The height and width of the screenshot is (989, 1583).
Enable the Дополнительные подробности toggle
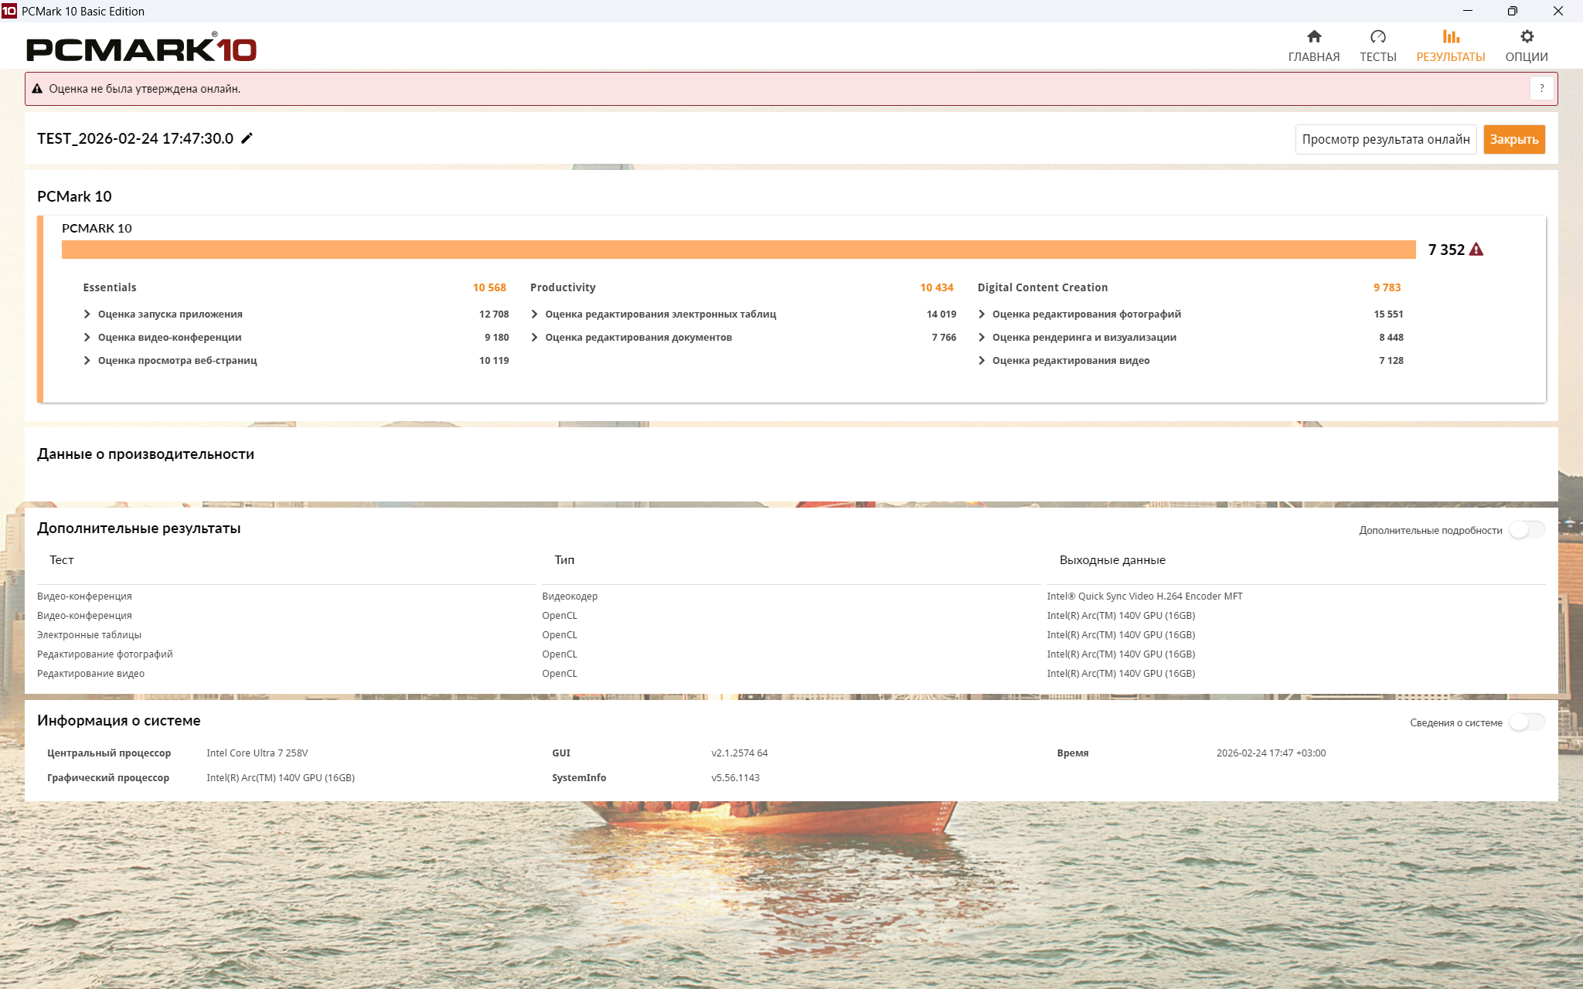pyautogui.click(x=1527, y=529)
